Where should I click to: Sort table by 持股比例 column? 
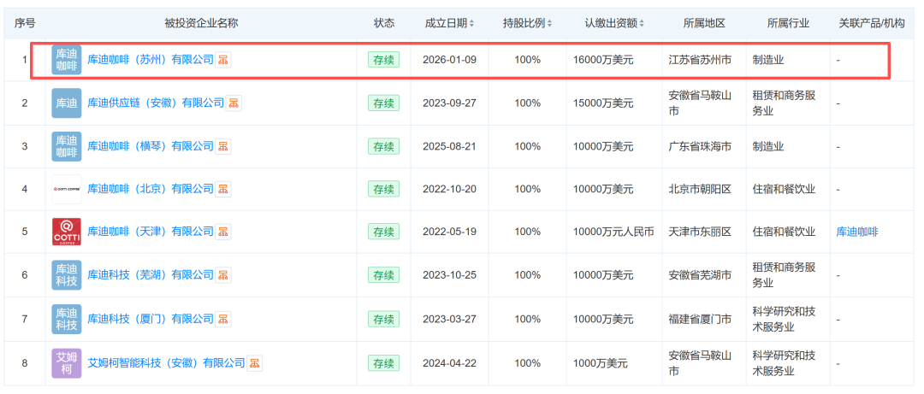(x=528, y=23)
